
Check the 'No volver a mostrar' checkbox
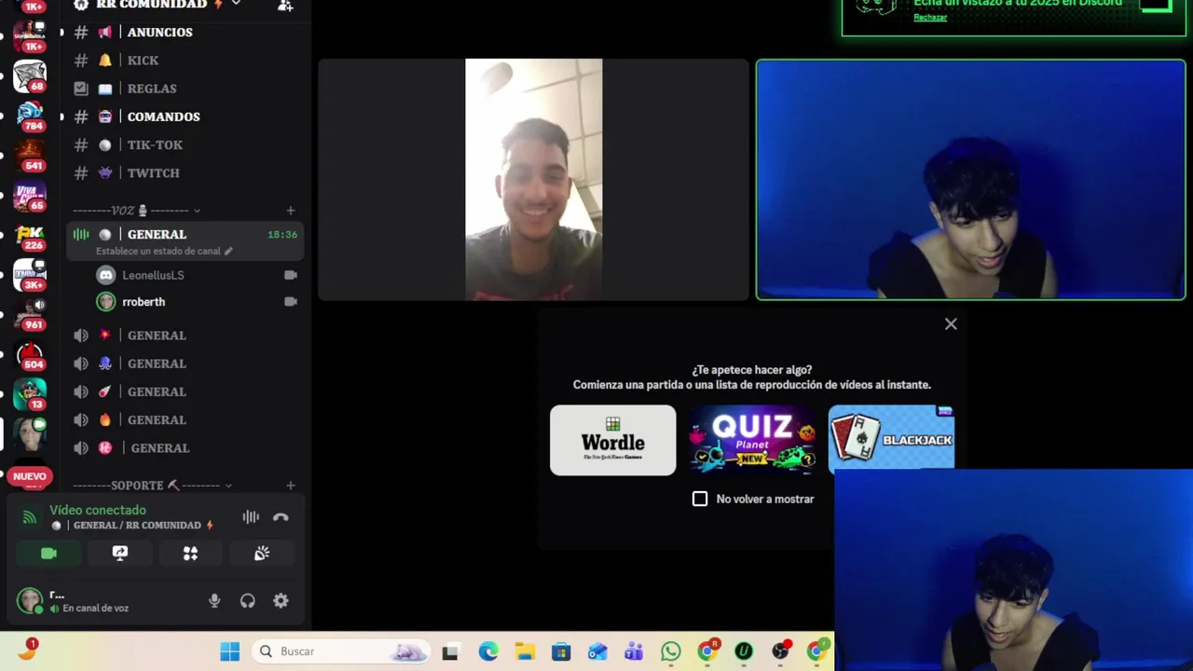(x=700, y=499)
